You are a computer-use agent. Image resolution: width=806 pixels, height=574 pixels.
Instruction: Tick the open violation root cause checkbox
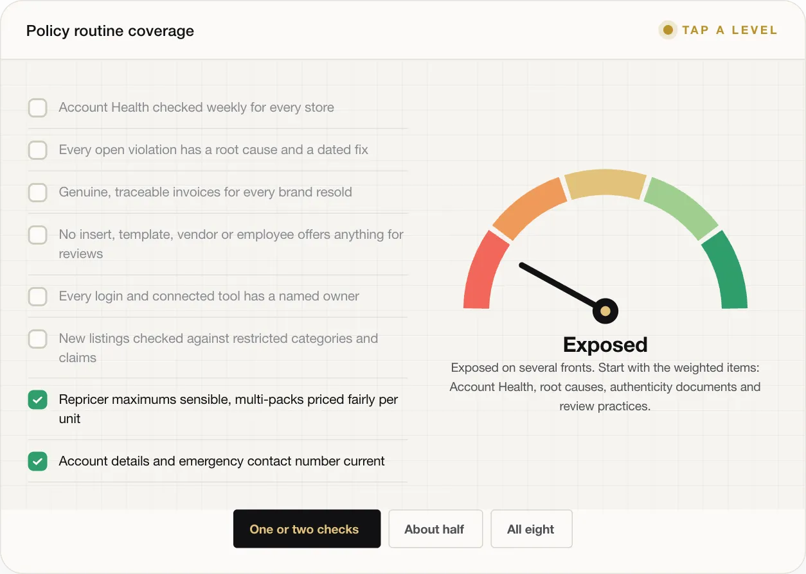[x=37, y=150]
